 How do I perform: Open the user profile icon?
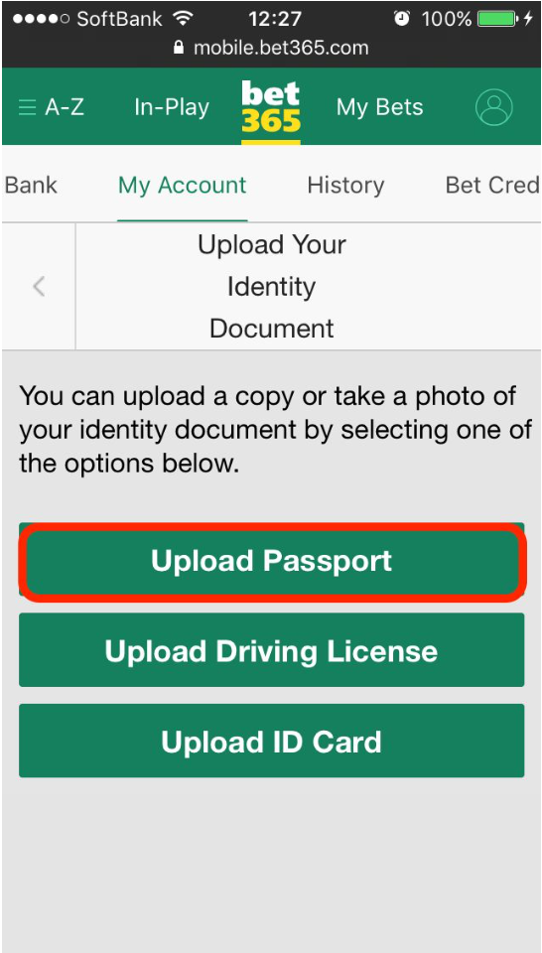click(494, 107)
